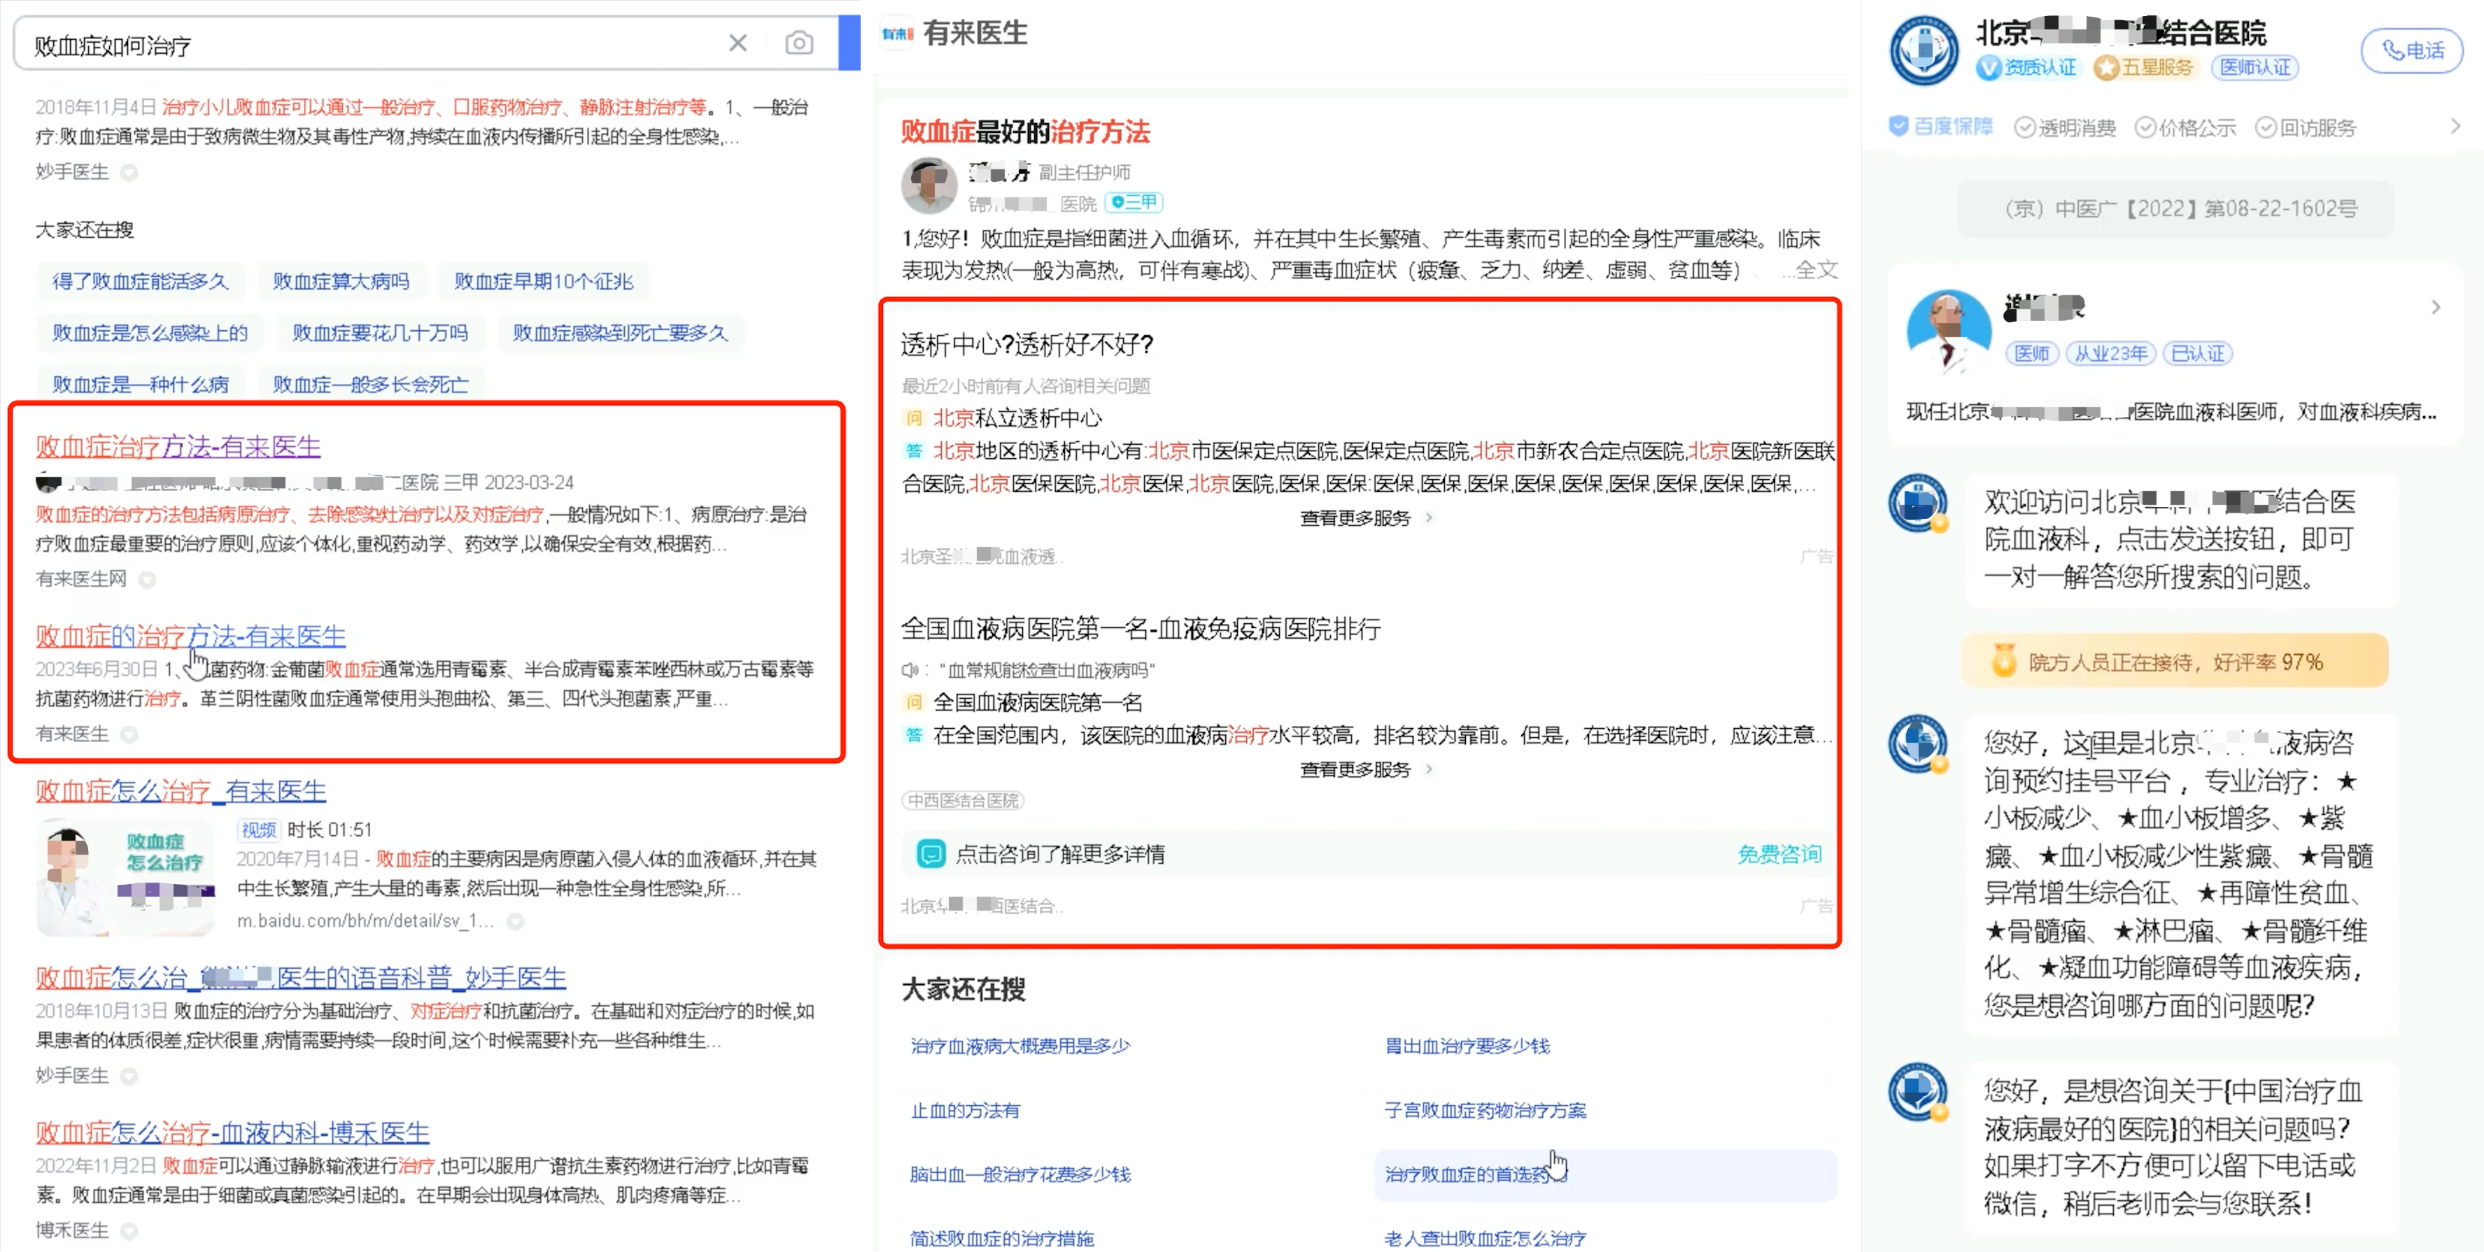The image size is (2484, 1252).
Task: Open suggestion 败血症要花几十万吗
Action: pyautogui.click(x=380, y=334)
